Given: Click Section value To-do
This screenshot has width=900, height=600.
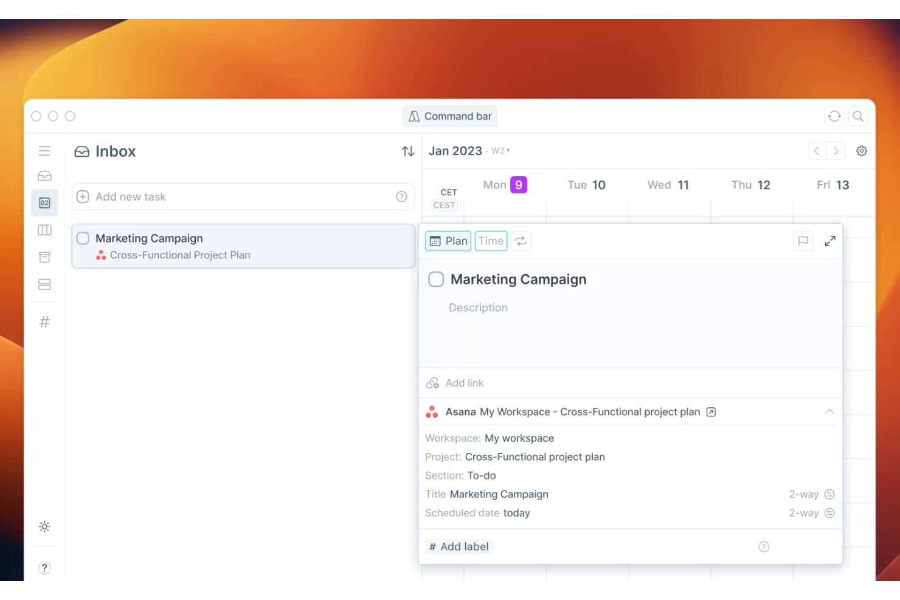Looking at the screenshot, I should (x=481, y=475).
